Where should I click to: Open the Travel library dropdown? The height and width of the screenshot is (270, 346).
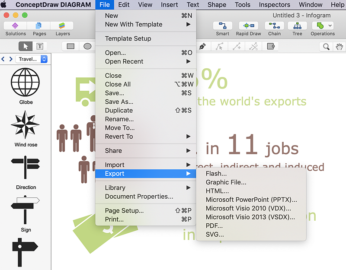[x=31, y=59]
